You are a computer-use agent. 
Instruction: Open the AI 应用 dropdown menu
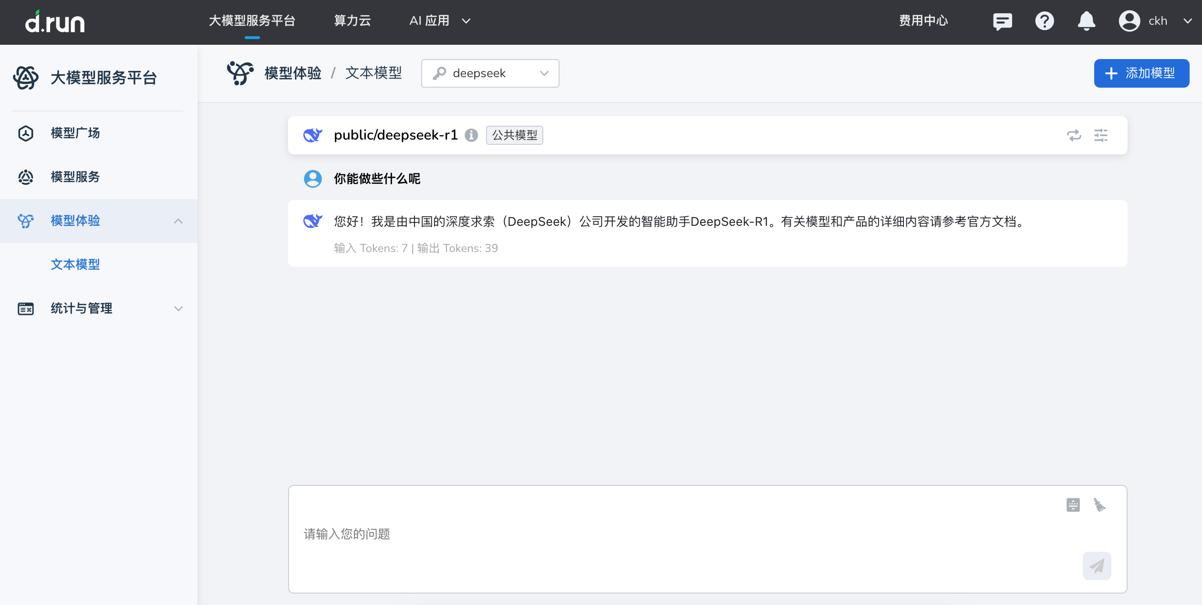point(438,20)
